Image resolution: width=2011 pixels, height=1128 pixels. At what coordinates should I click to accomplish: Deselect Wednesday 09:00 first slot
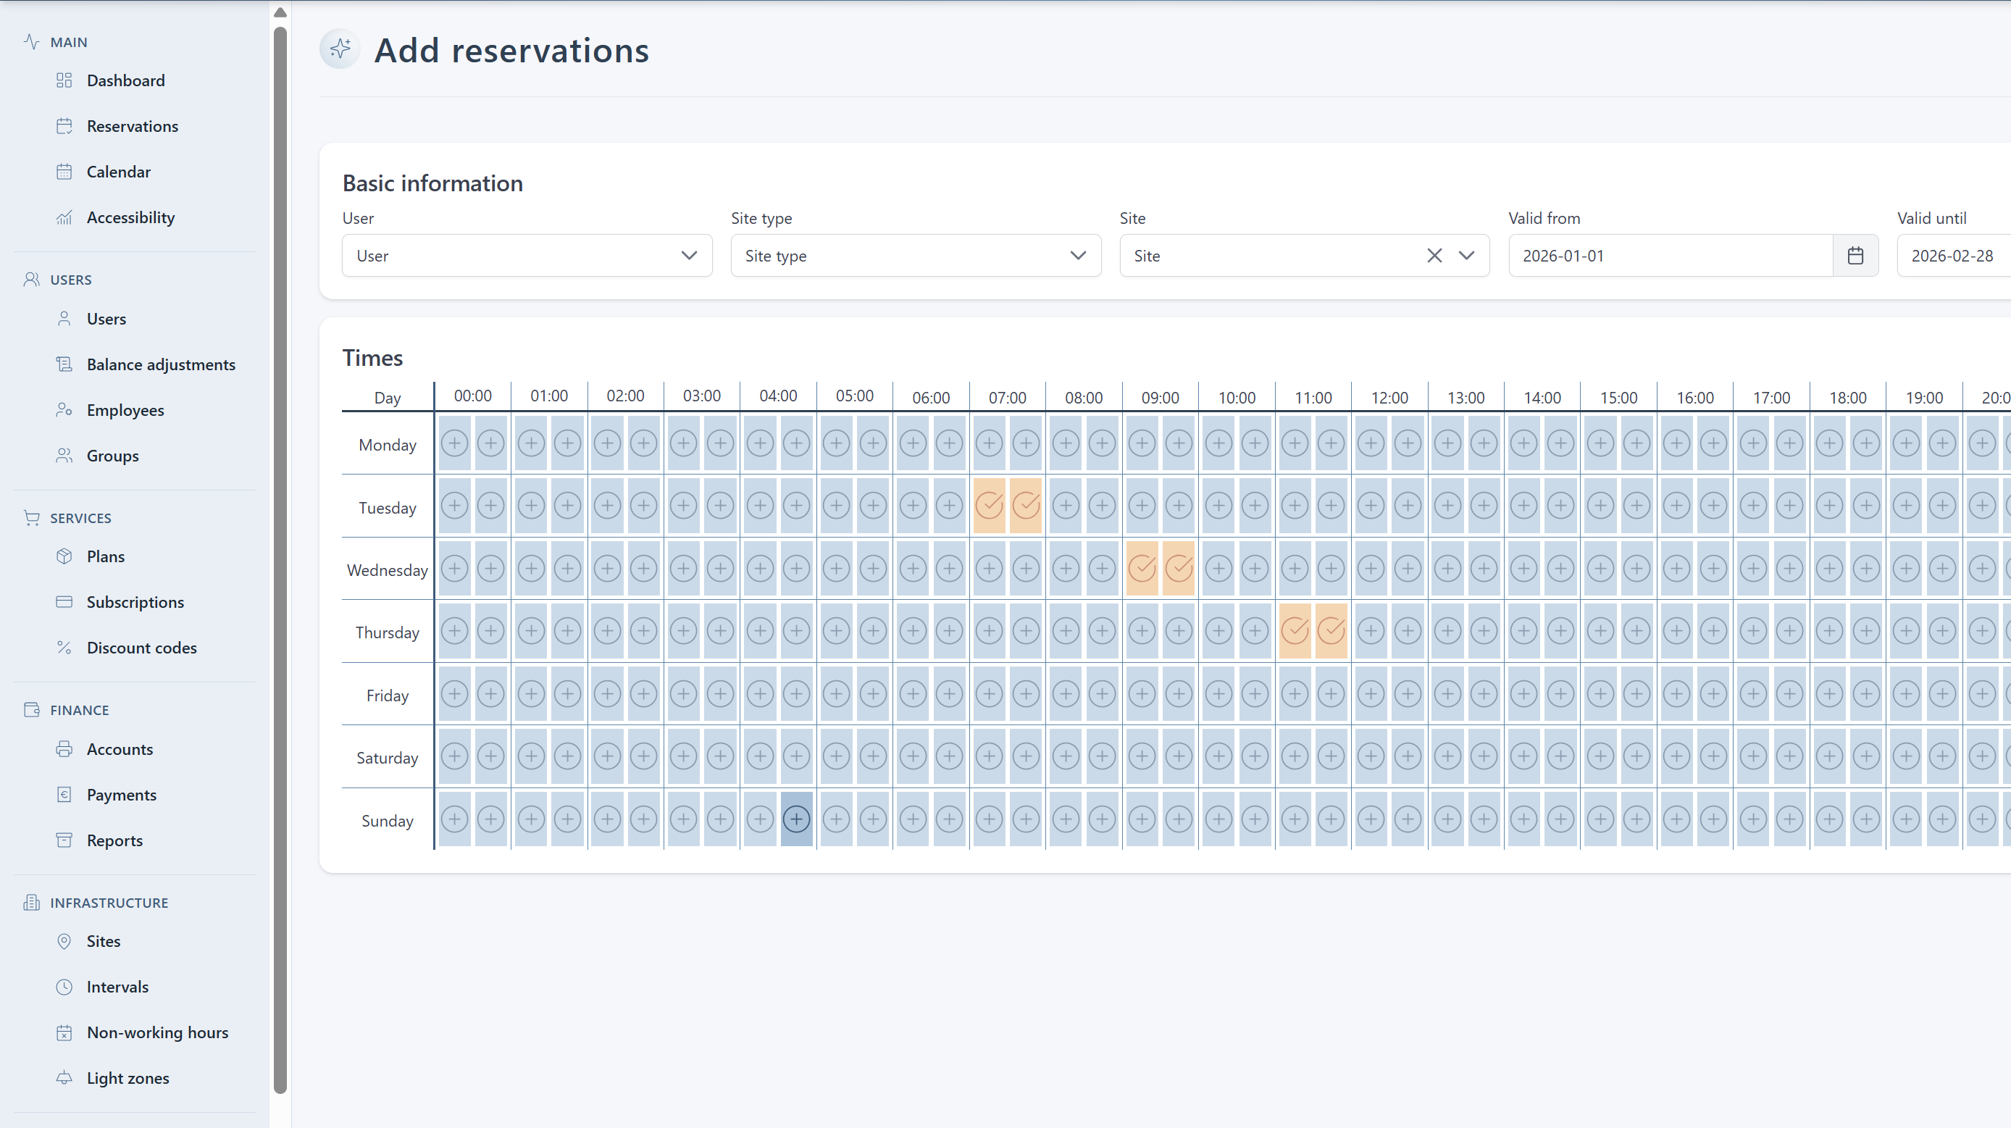coord(1142,568)
